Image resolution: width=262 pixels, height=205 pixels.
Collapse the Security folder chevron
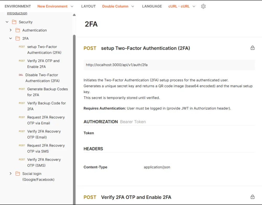click(7, 22)
